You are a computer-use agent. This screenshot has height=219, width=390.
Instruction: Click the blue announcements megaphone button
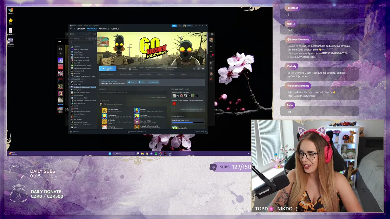point(174,26)
